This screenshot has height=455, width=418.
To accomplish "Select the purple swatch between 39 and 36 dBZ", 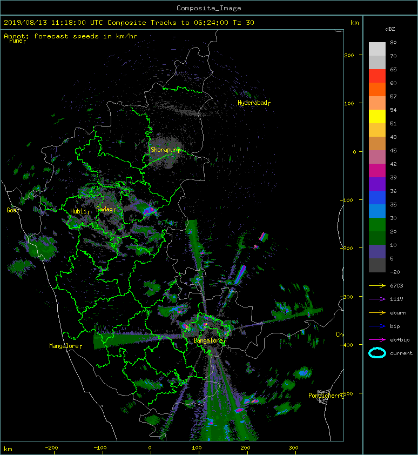I will click(377, 184).
